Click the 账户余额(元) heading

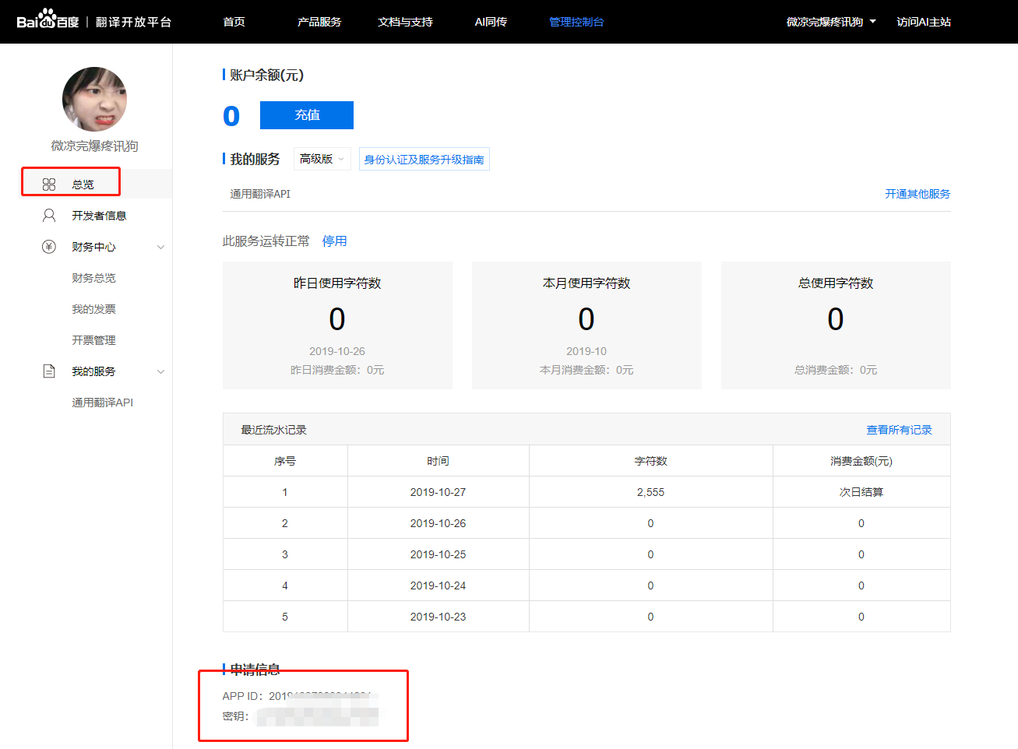[x=266, y=76]
